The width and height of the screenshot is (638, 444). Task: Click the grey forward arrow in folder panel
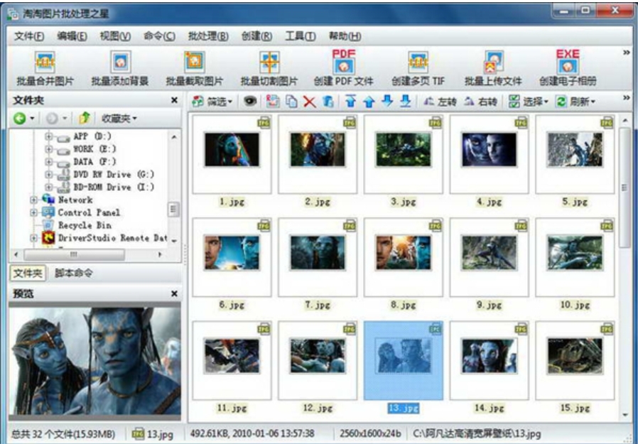[52, 119]
